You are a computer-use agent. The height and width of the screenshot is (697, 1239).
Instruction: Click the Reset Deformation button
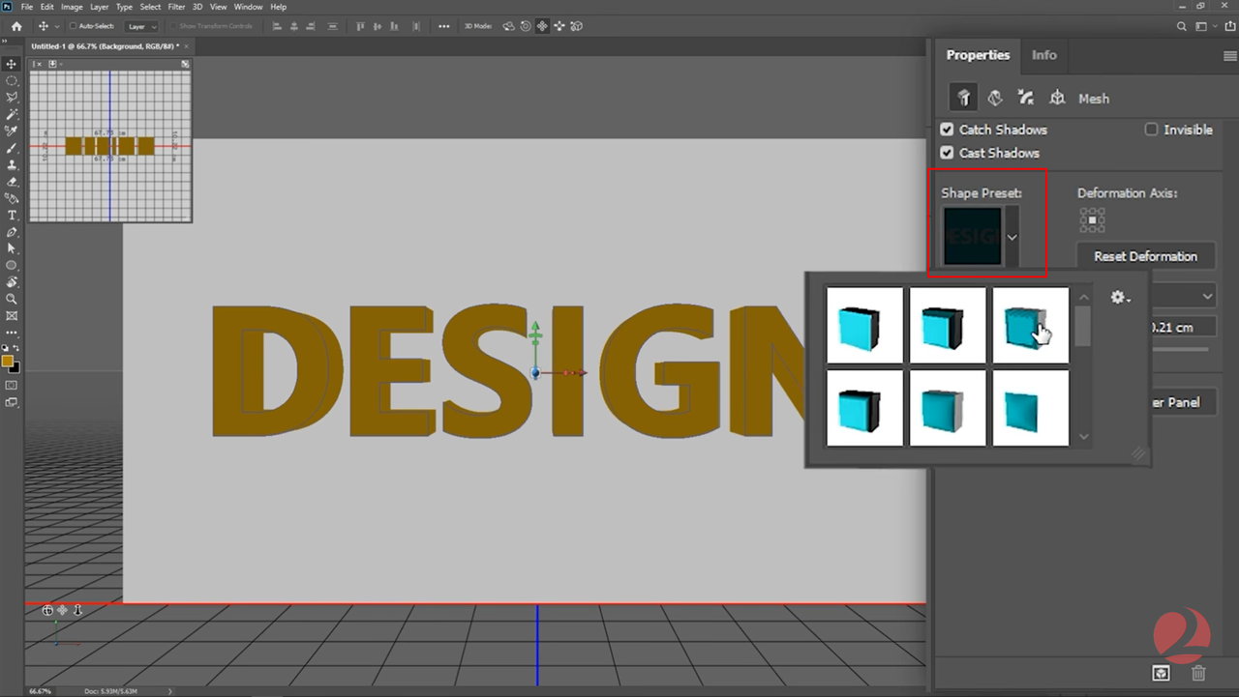(x=1145, y=255)
